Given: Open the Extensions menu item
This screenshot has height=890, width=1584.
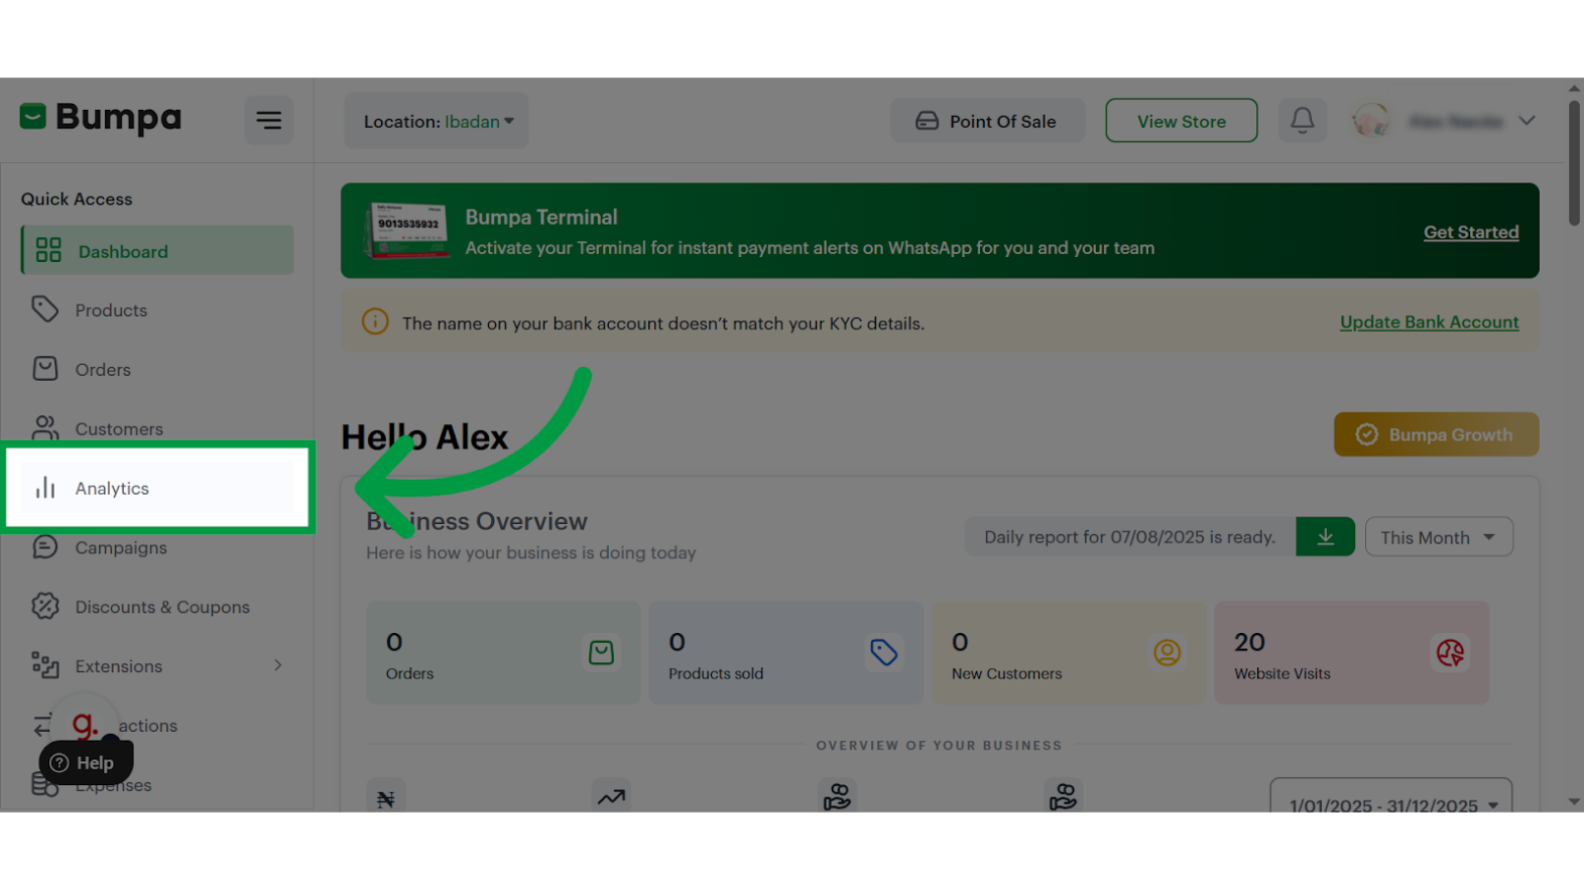Looking at the screenshot, I should [157, 666].
